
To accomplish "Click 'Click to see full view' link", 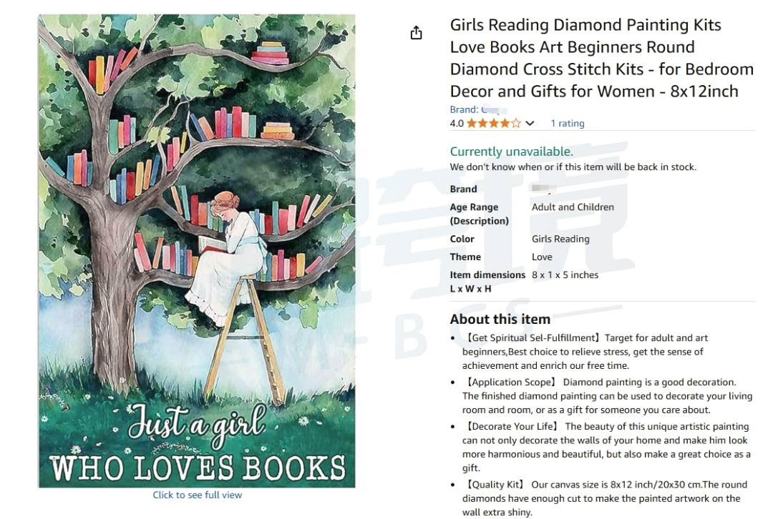I will (198, 495).
